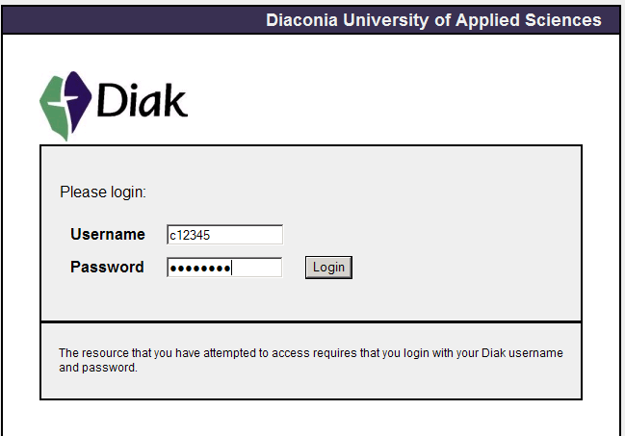
Task: Click the "Diaconia University of Applied Sciences" title
Action: (x=433, y=20)
